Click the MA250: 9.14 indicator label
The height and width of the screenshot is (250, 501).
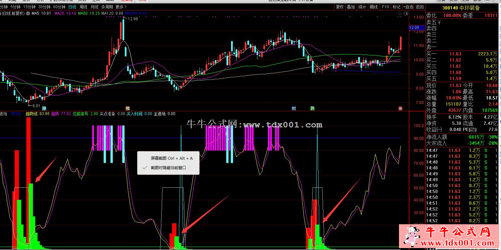point(136,13)
